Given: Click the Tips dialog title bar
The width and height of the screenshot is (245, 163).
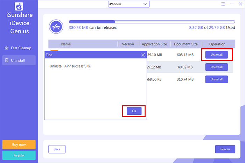Looking at the screenshot, I should [96, 55].
